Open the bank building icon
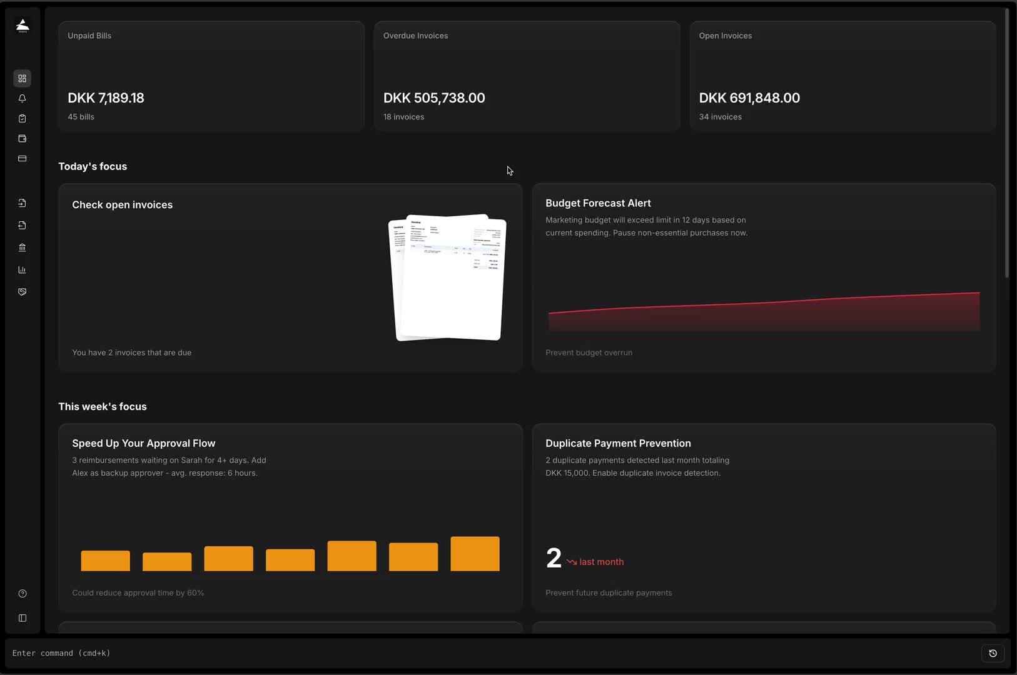This screenshot has width=1017, height=675. click(x=23, y=247)
